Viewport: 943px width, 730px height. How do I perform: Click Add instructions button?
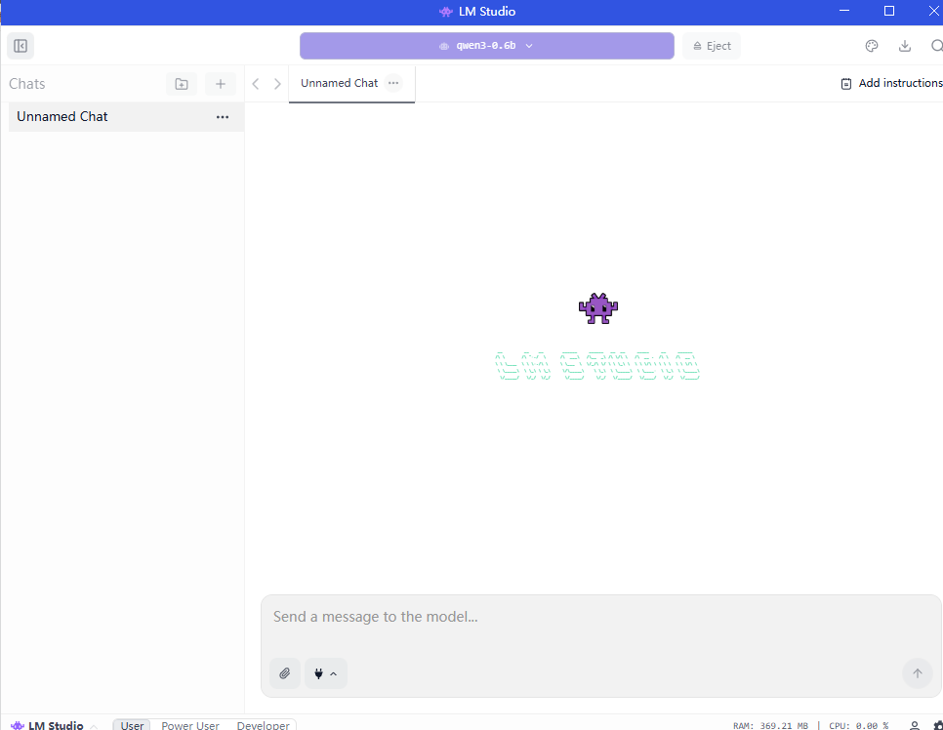point(891,83)
